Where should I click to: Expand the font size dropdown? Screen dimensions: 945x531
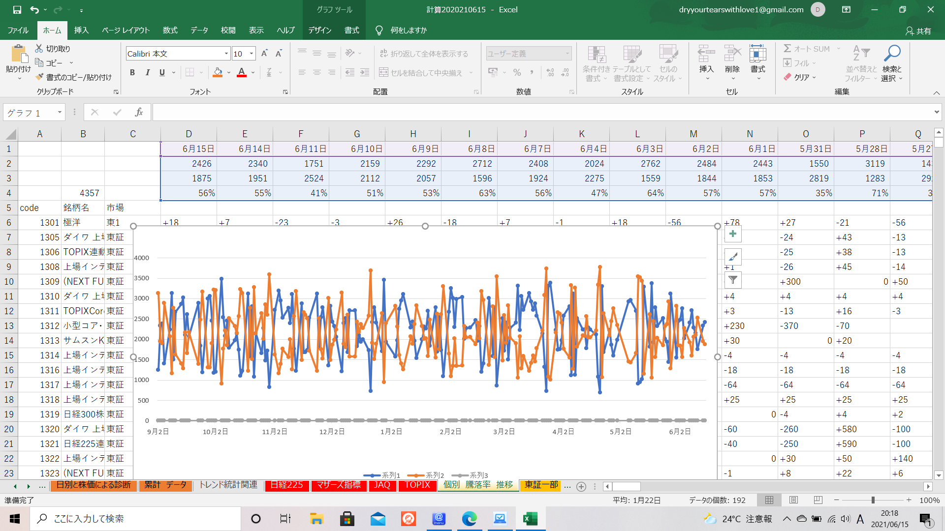tap(252, 54)
